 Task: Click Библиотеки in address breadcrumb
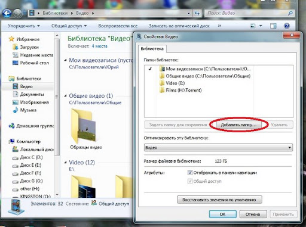[x=55, y=13]
